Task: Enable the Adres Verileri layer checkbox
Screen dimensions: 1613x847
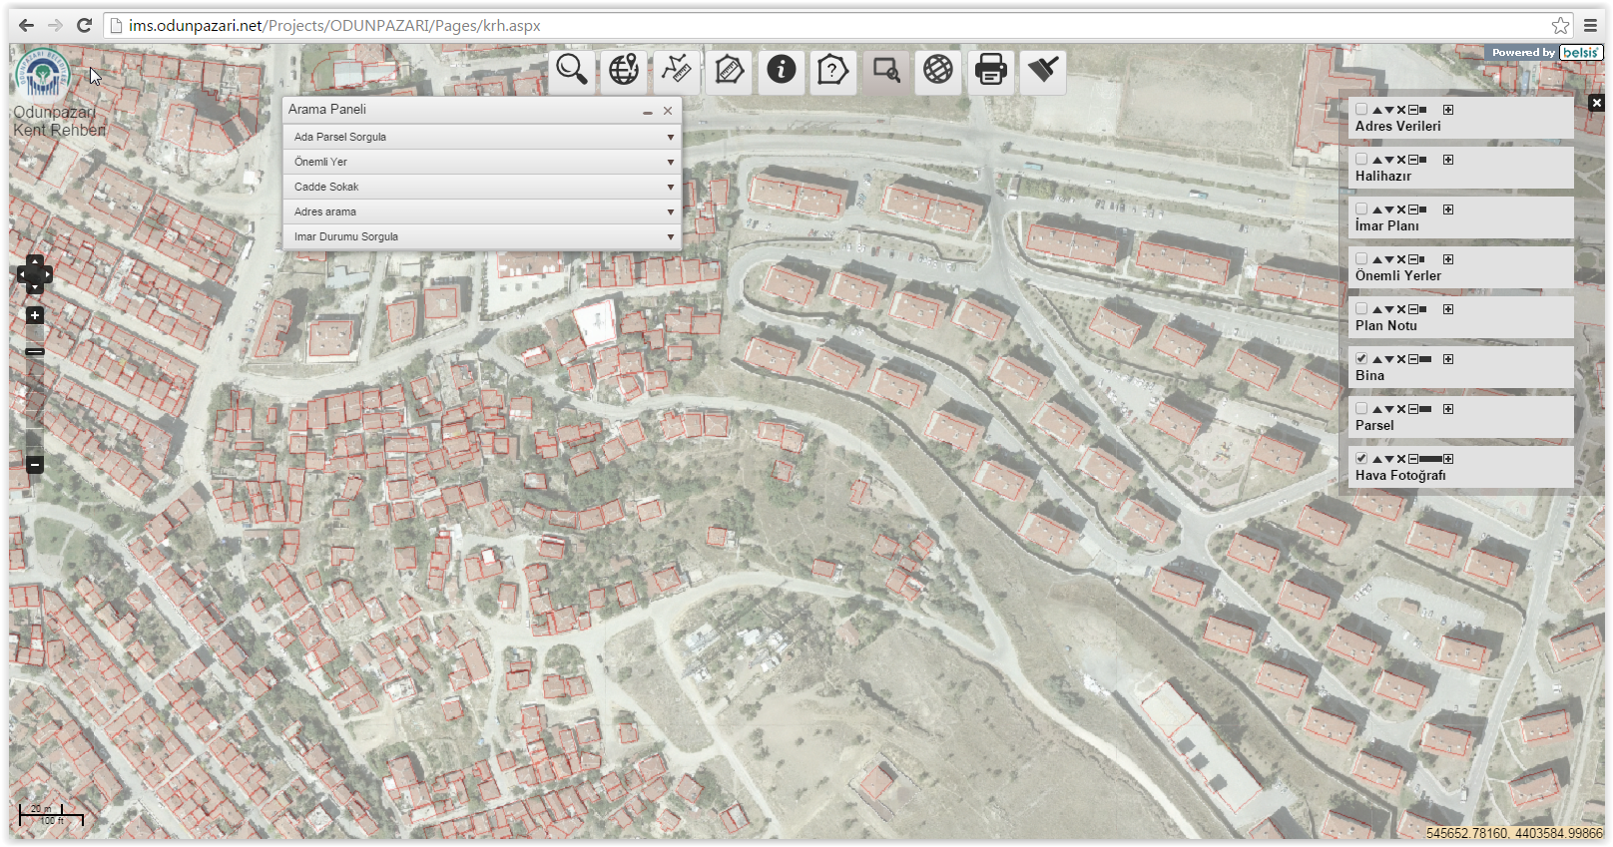Action: click(x=1361, y=109)
